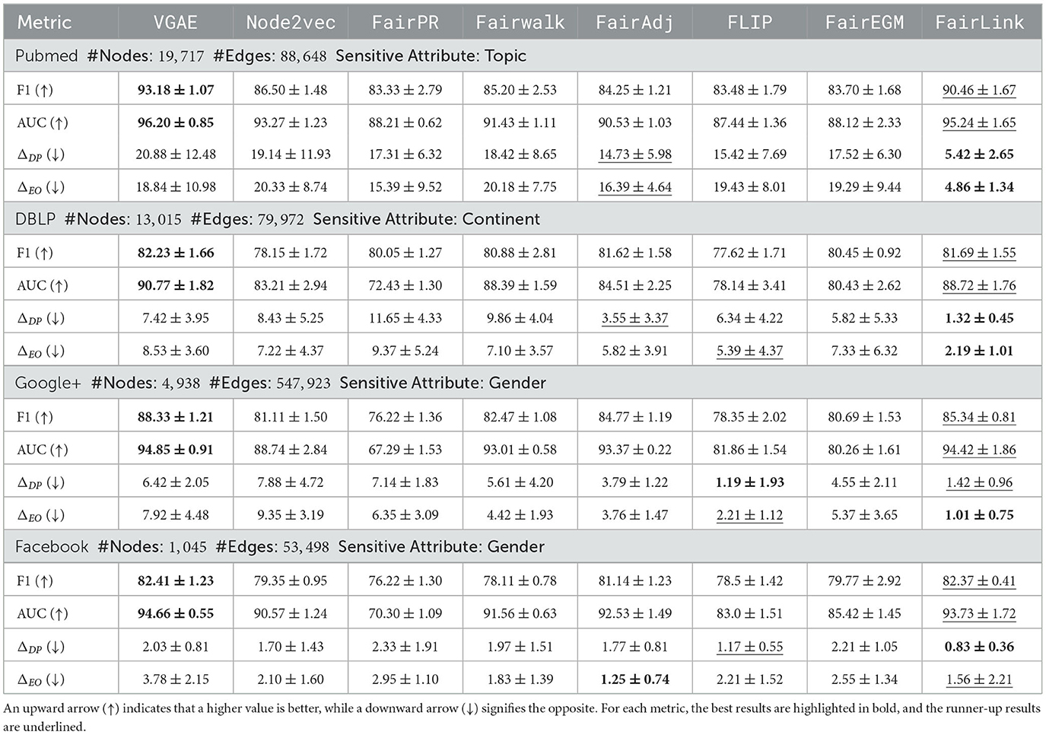Click FairAdj's bold 1.25 ± 0.74 cell
This screenshot has width=1046, height=735.
(x=634, y=679)
